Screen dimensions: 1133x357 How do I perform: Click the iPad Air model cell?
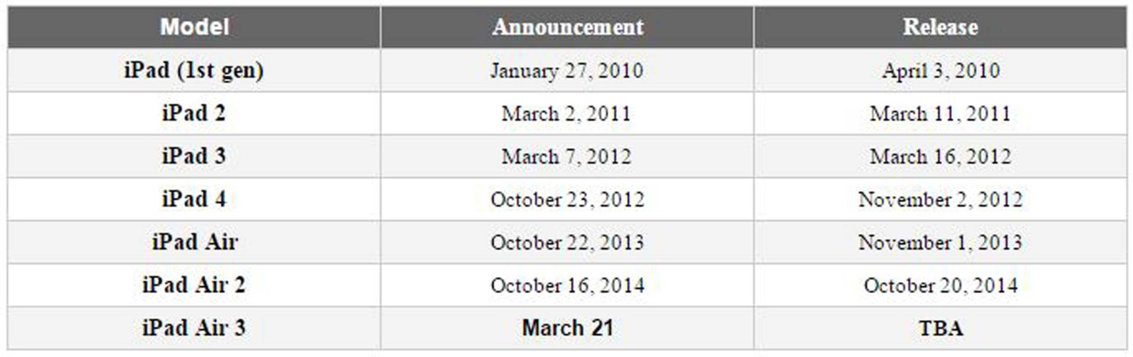click(194, 243)
